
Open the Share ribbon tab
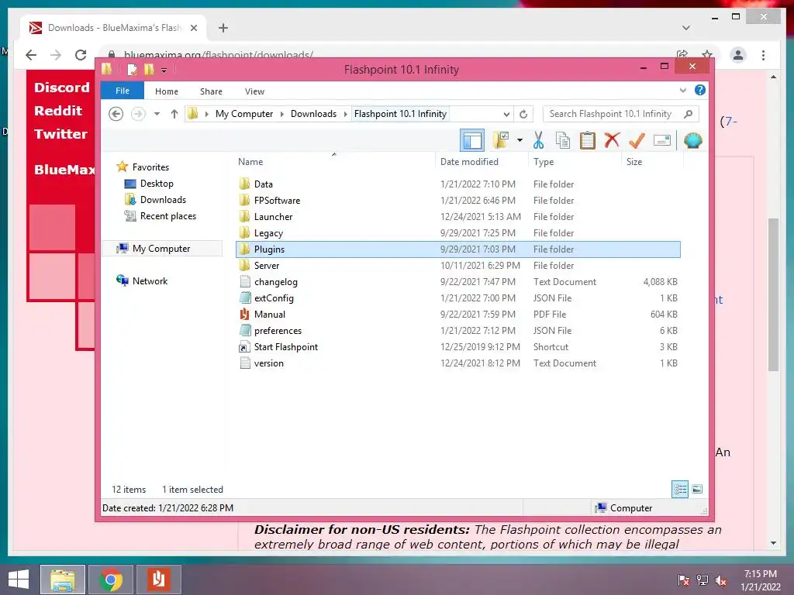tap(211, 91)
